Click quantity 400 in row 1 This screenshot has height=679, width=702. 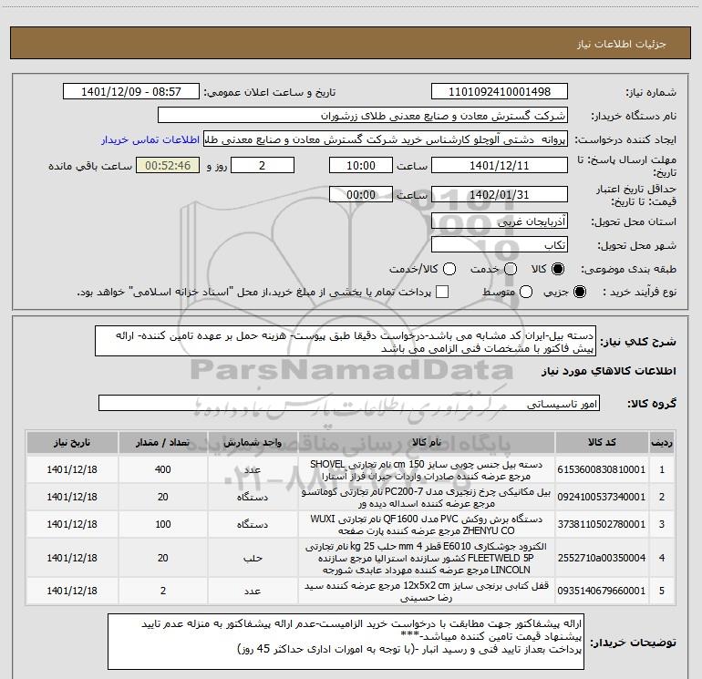click(163, 469)
